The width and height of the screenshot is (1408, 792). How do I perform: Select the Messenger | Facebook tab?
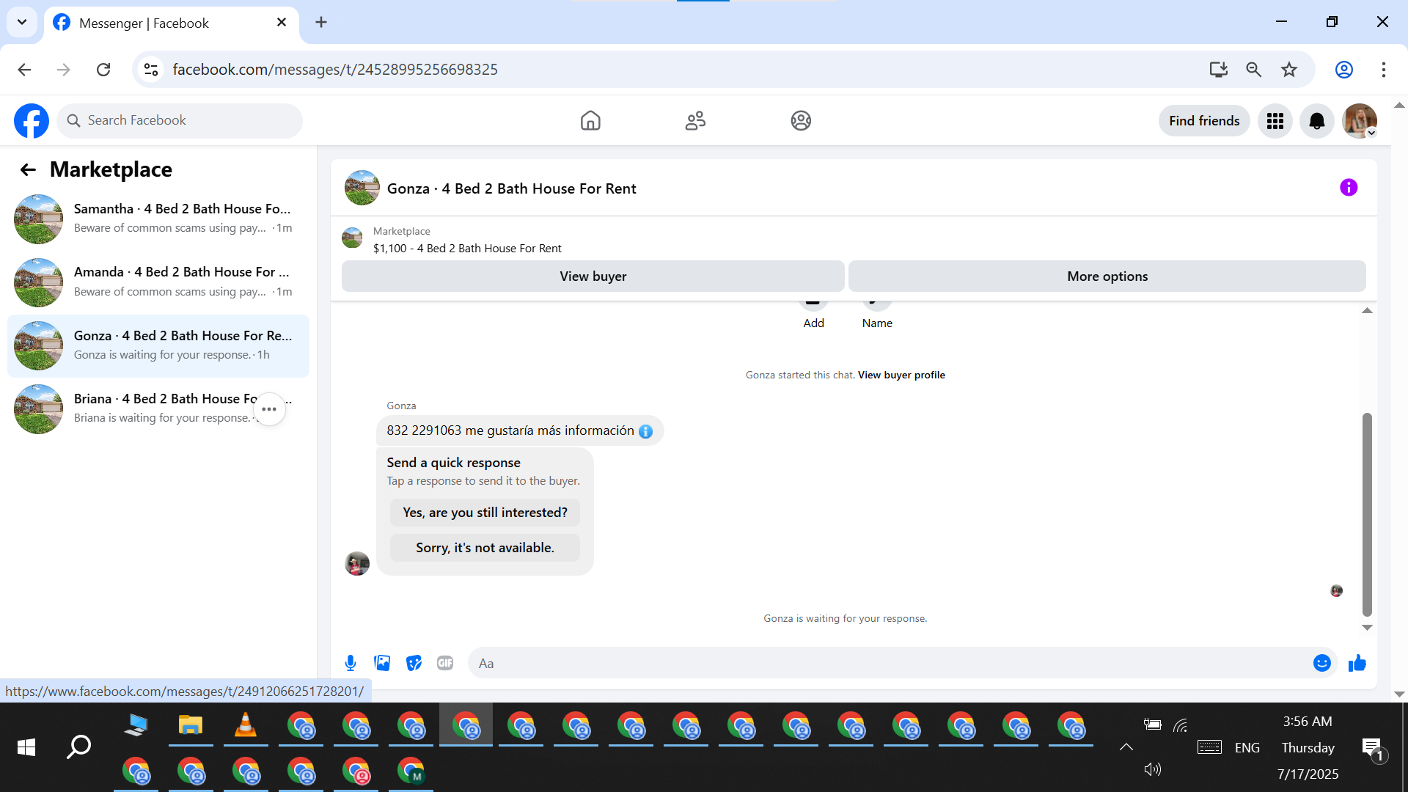click(x=171, y=23)
